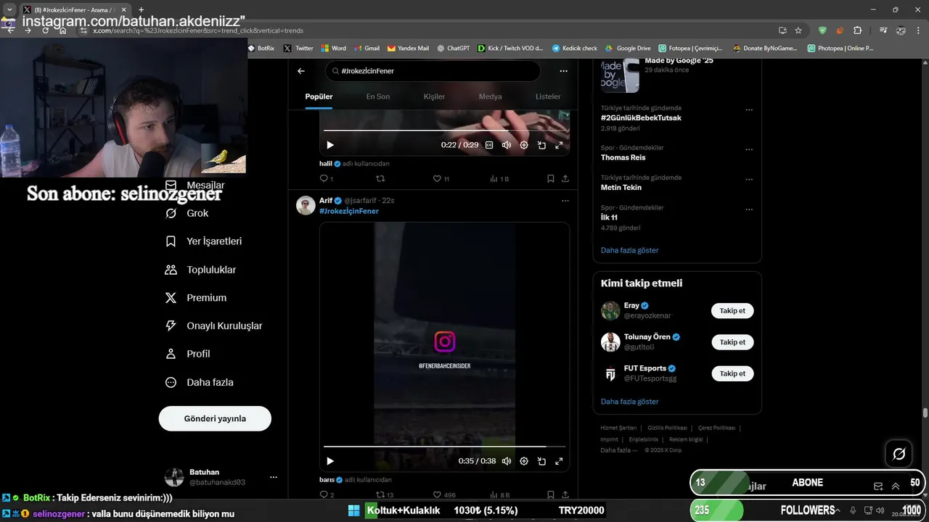Click Gönderi yayınla button

[215, 418]
